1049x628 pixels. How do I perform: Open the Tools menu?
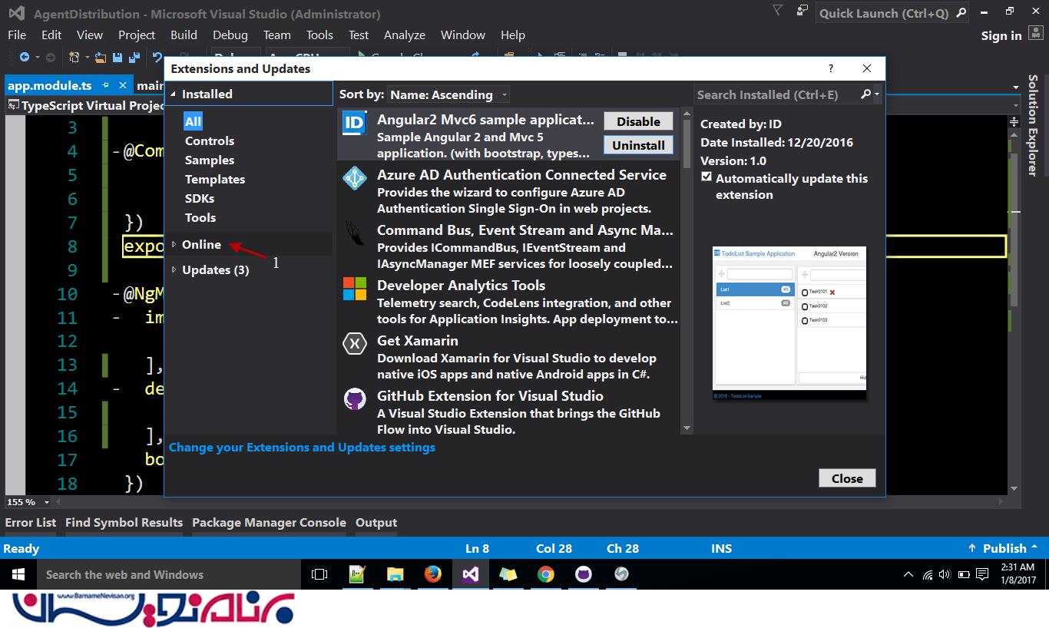(319, 35)
